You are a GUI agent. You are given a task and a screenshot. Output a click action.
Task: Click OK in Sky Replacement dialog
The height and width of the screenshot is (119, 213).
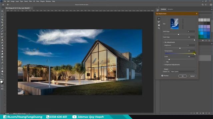click(x=183, y=76)
